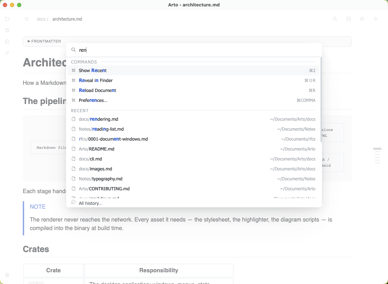Click file icon of rfcs/0001-document-windows.md
This screenshot has width=388, height=284.
[x=74, y=139]
